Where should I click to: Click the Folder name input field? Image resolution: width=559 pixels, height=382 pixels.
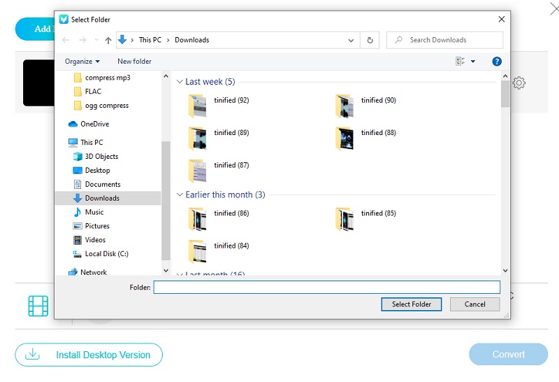(x=326, y=288)
